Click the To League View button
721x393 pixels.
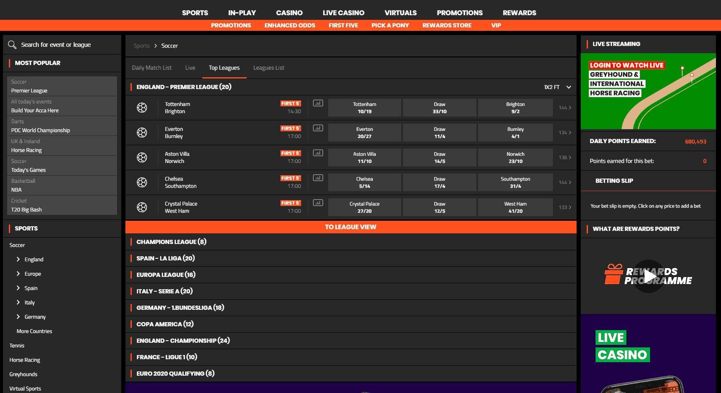[351, 227]
